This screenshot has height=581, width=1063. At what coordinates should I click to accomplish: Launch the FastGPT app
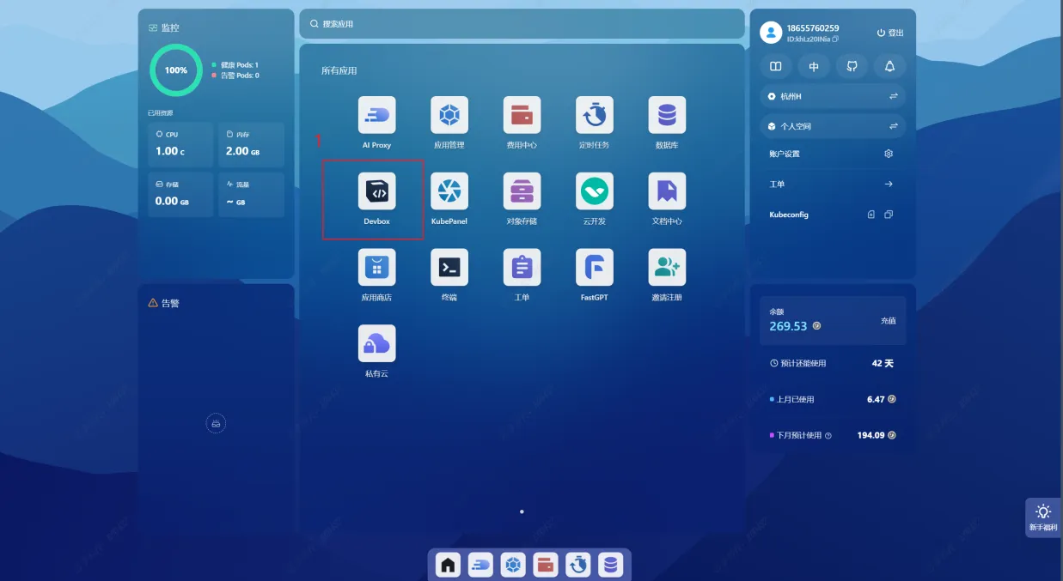tap(594, 268)
